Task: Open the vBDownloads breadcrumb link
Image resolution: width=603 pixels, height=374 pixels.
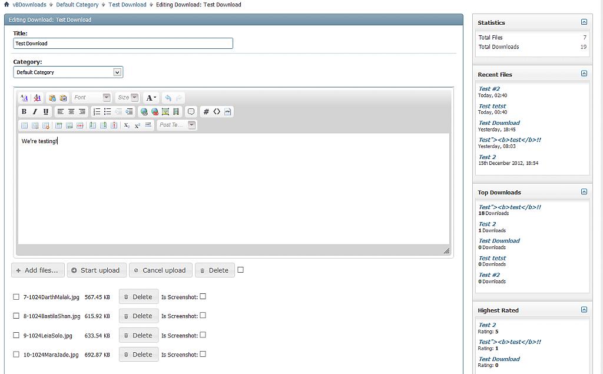Action: click(29, 5)
